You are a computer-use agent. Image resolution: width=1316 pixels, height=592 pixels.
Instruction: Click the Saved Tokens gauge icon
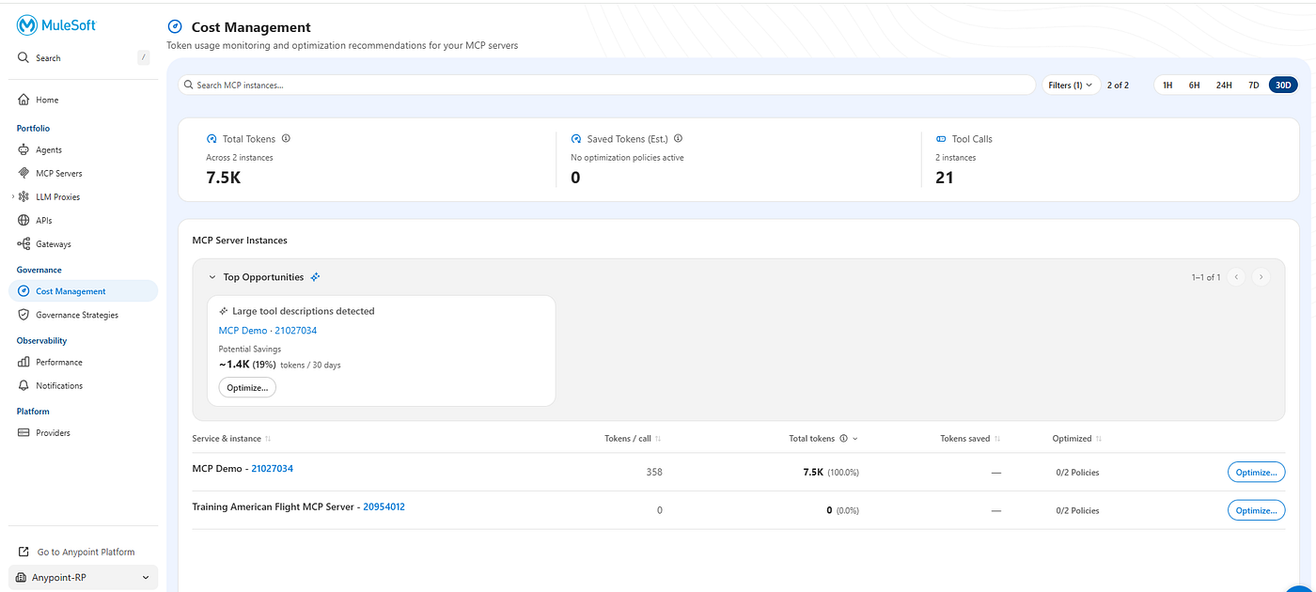(576, 139)
